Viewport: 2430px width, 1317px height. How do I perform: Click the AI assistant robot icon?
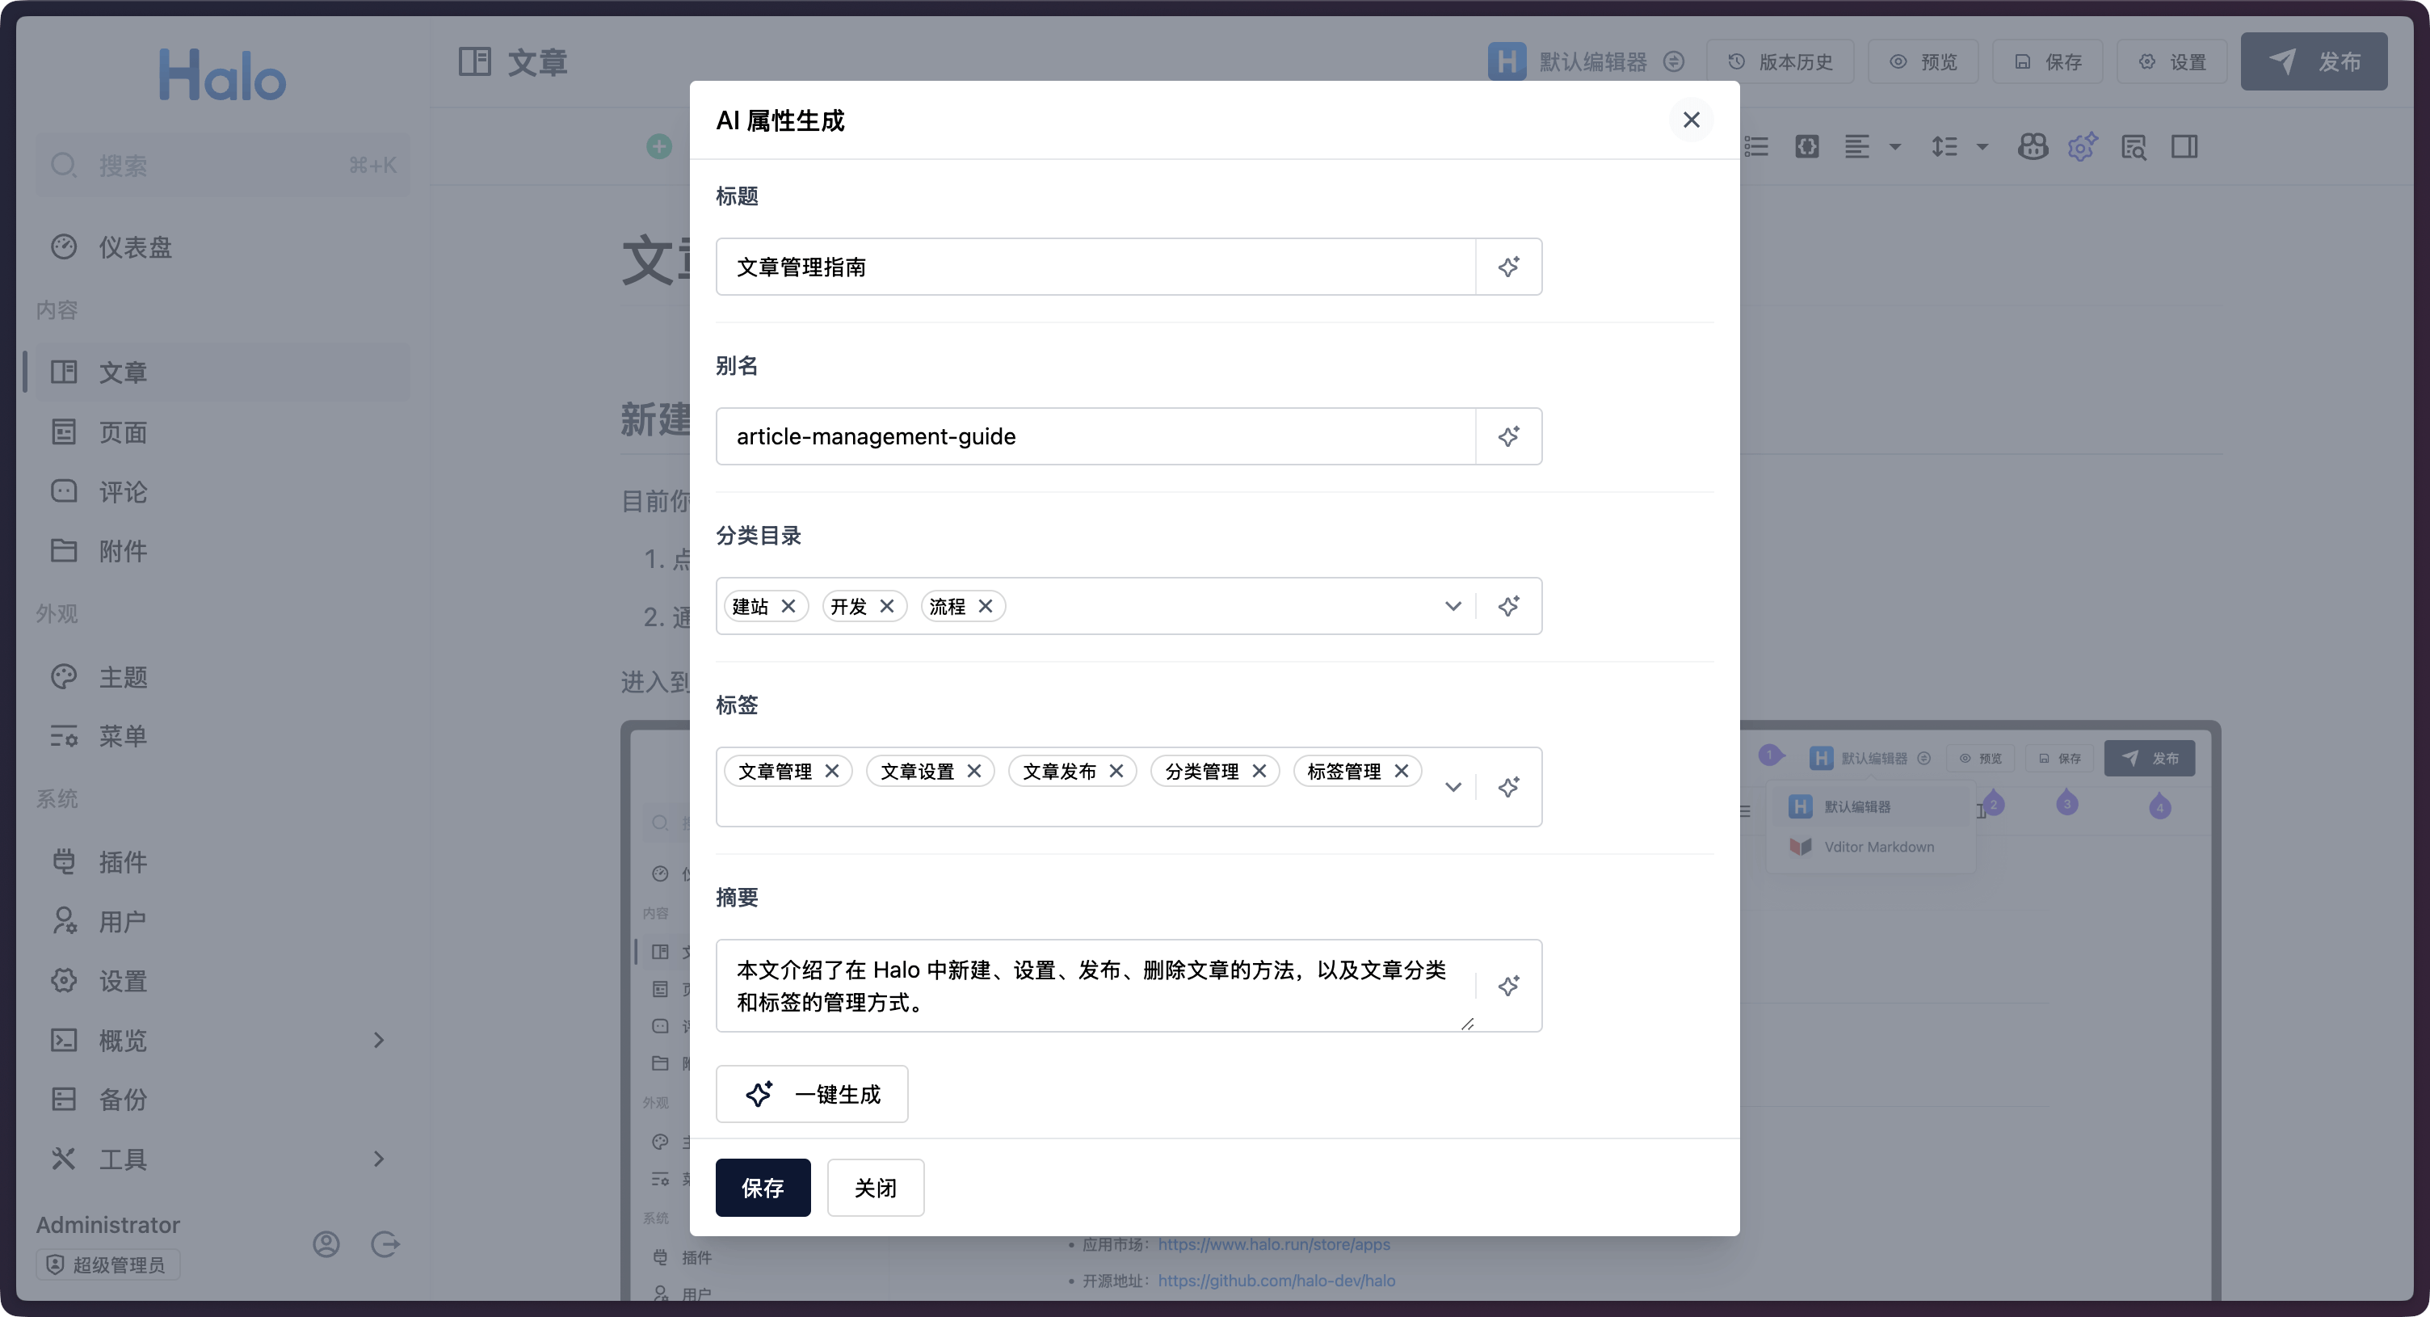2032,146
